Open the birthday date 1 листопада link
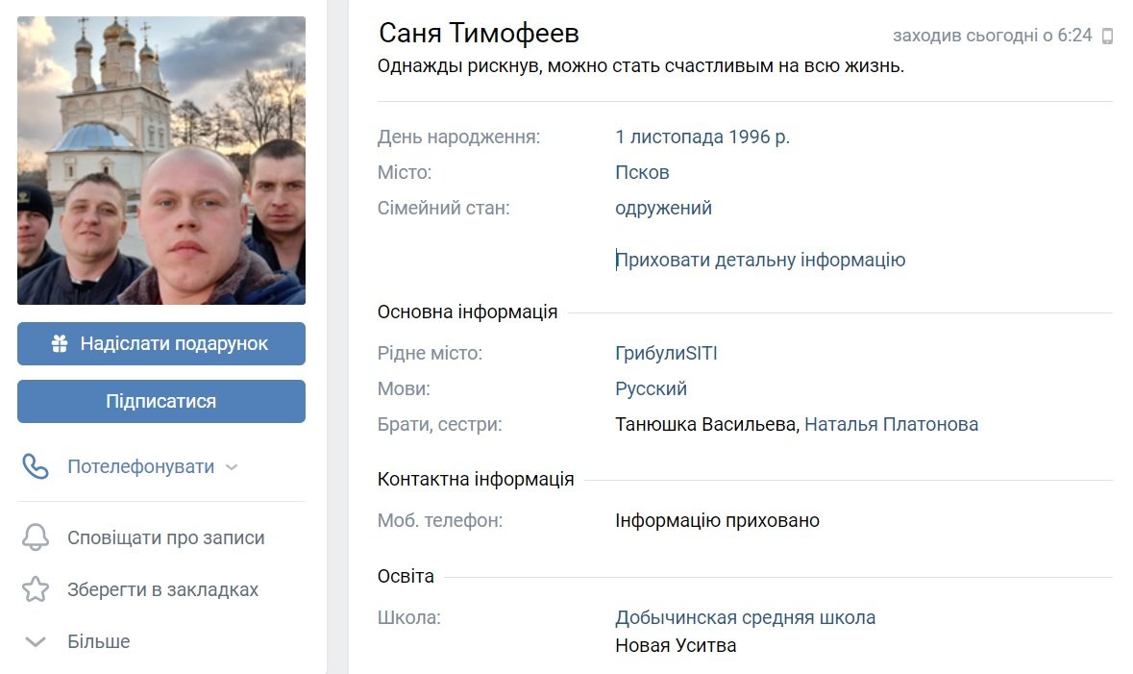Image resolution: width=1133 pixels, height=674 pixels. [x=669, y=137]
